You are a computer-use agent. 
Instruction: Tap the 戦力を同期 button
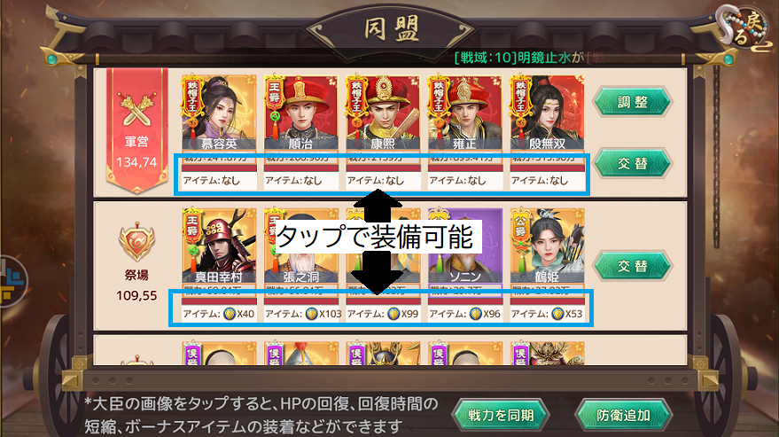501,415
